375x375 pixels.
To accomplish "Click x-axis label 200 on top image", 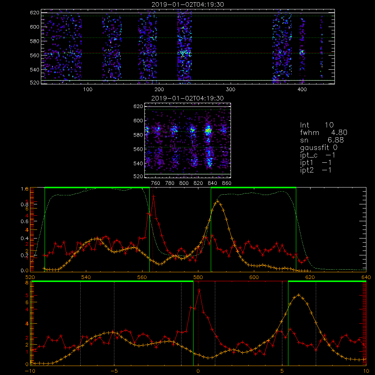I will [x=159, y=90].
